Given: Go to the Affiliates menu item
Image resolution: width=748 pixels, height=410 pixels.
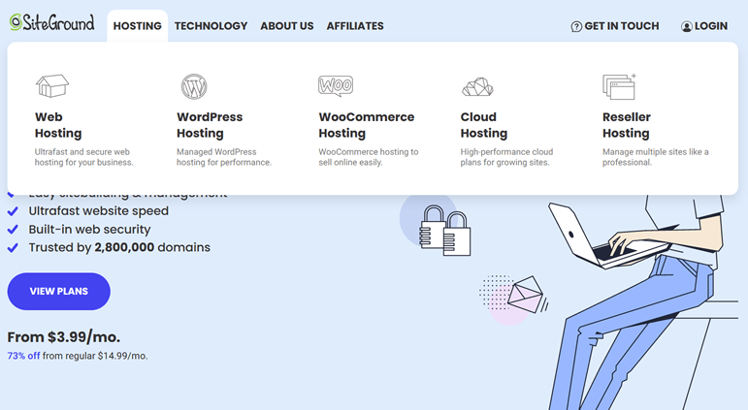Looking at the screenshot, I should point(355,26).
